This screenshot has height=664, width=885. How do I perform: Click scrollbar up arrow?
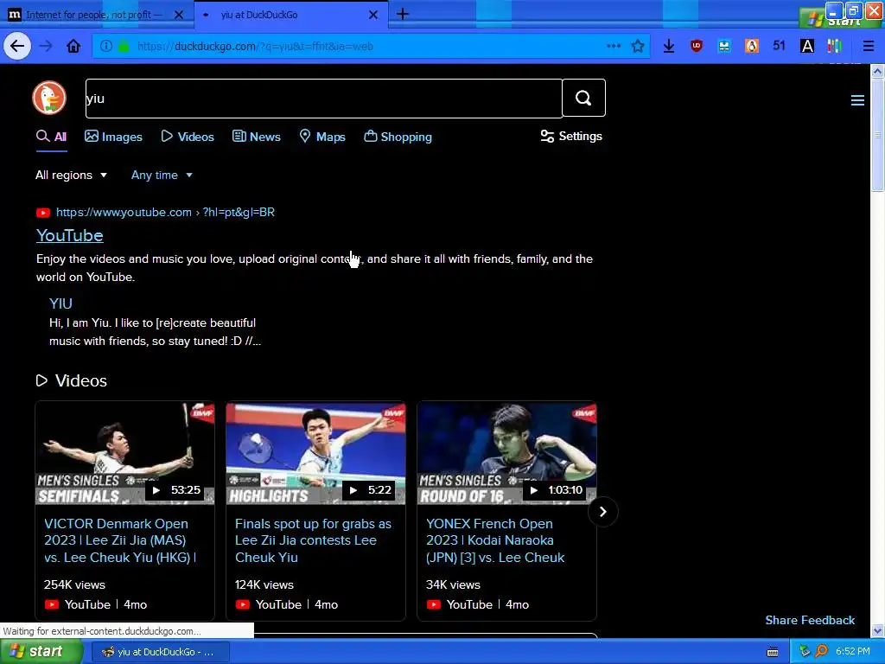877,71
